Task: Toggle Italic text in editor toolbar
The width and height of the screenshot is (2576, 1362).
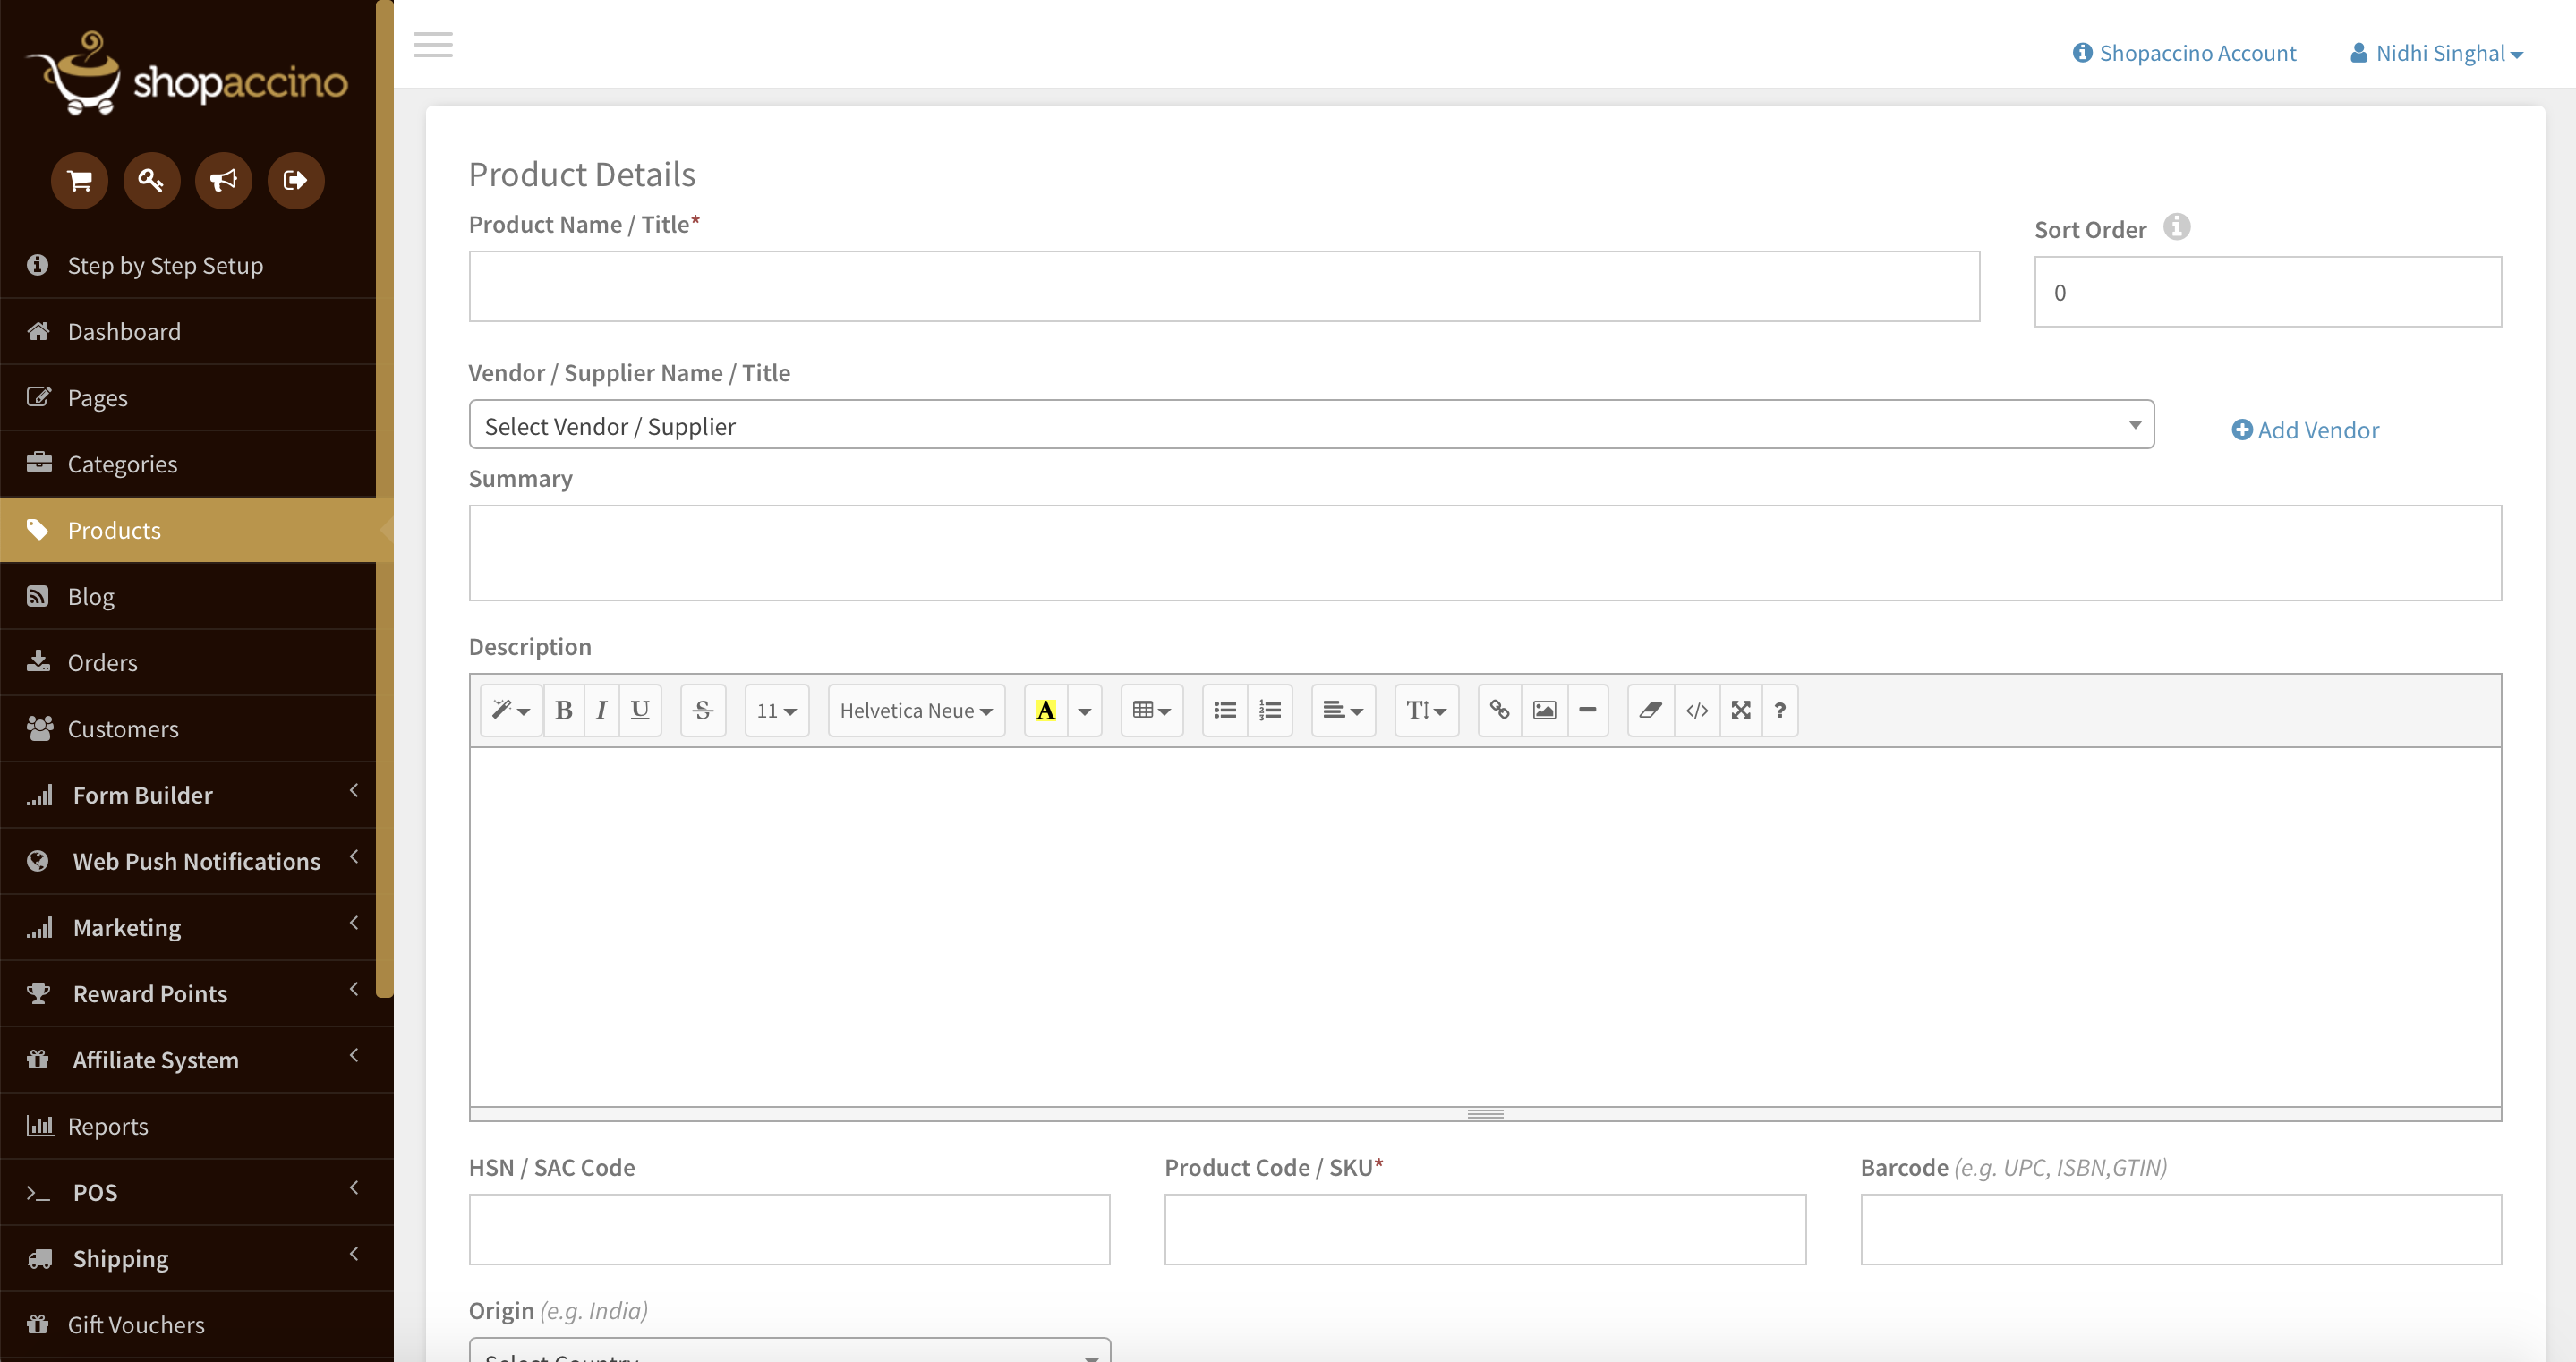Action: (601, 710)
